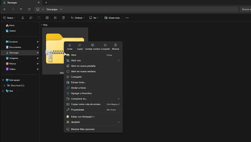The width and height of the screenshot is (251, 142).
Task: Click Descargas in the address bar
Action: (52, 9)
